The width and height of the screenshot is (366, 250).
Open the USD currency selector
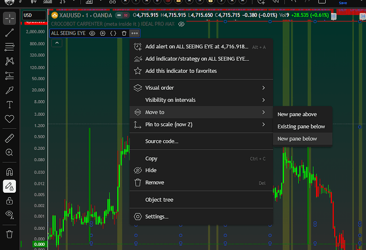[x=34, y=15]
